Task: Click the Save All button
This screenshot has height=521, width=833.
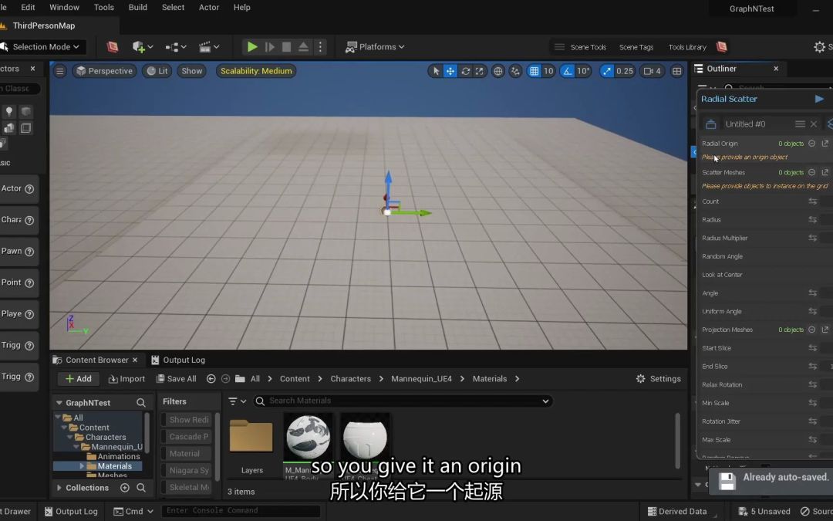Action: point(176,379)
